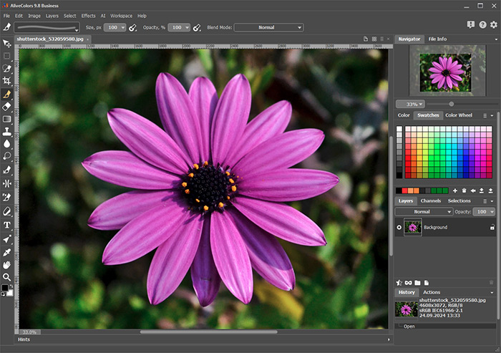
Task: Select the Lighten dodge tool
Action: click(x=6, y=156)
